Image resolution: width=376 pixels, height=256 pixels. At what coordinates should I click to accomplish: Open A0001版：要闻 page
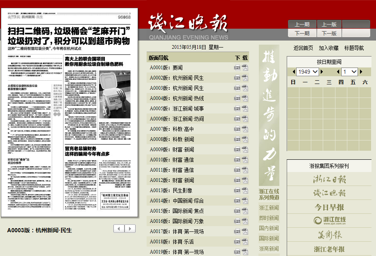tap(166, 68)
